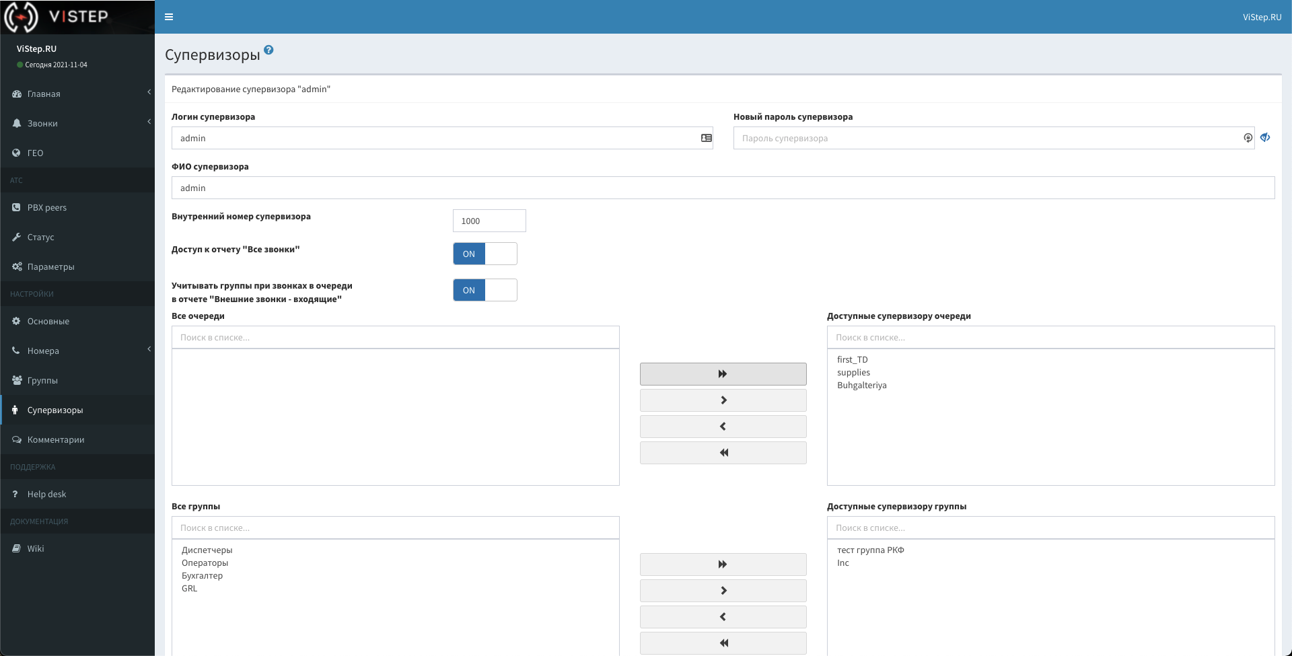
Task: Open the Группы settings page
Action: (x=42, y=380)
